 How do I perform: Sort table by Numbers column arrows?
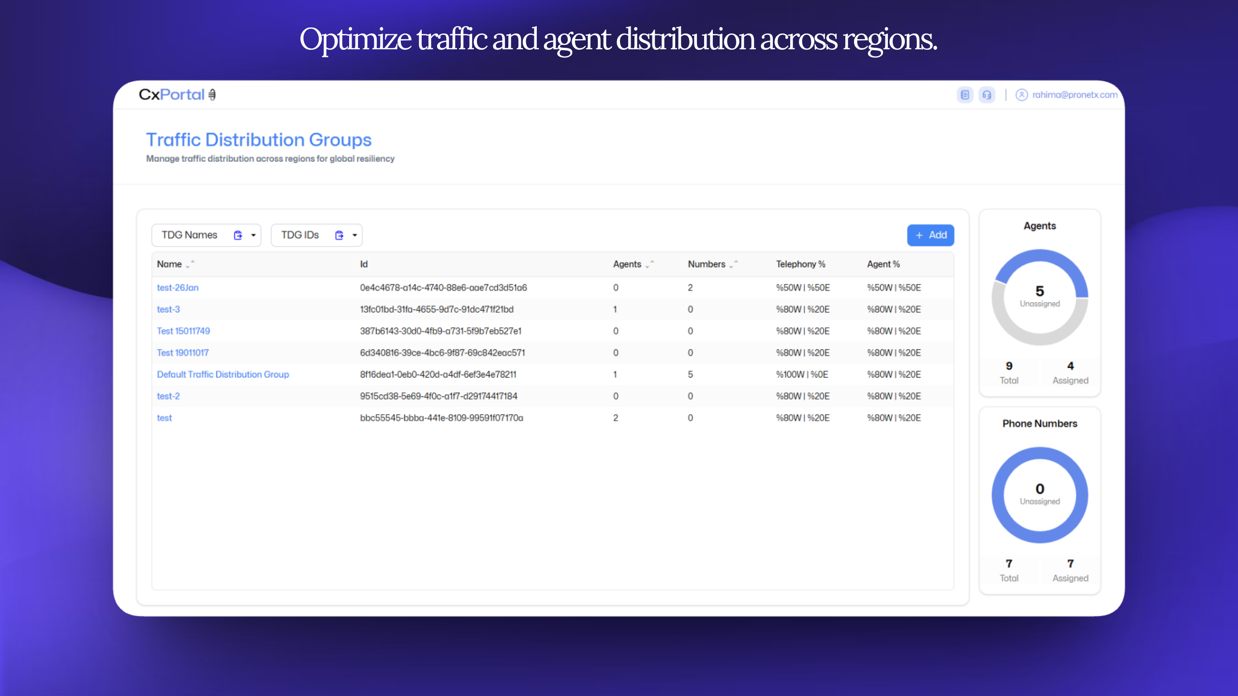pyautogui.click(x=733, y=264)
